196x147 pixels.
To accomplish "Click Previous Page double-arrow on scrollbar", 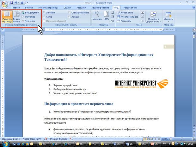I will (194, 129).
